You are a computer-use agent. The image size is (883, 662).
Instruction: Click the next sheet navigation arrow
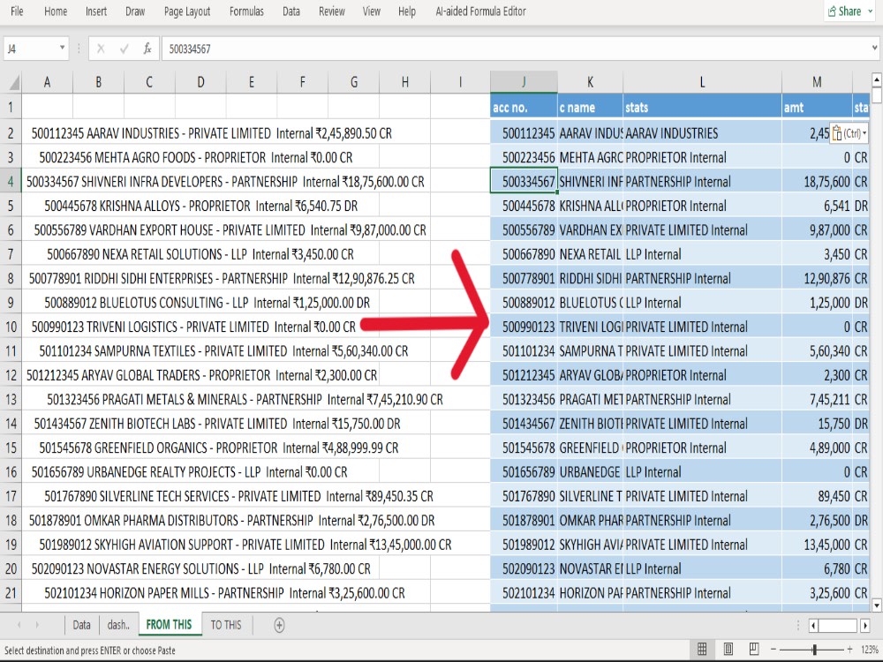pyautogui.click(x=37, y=625)
